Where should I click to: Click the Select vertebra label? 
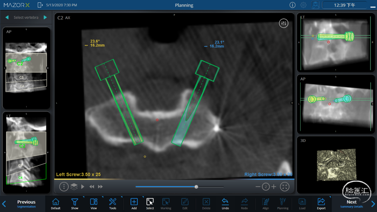click(26, 17)
